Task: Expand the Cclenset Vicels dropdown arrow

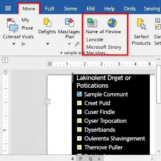Action: coord(14,44)
